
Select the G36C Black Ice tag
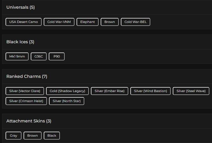[39, 56]
